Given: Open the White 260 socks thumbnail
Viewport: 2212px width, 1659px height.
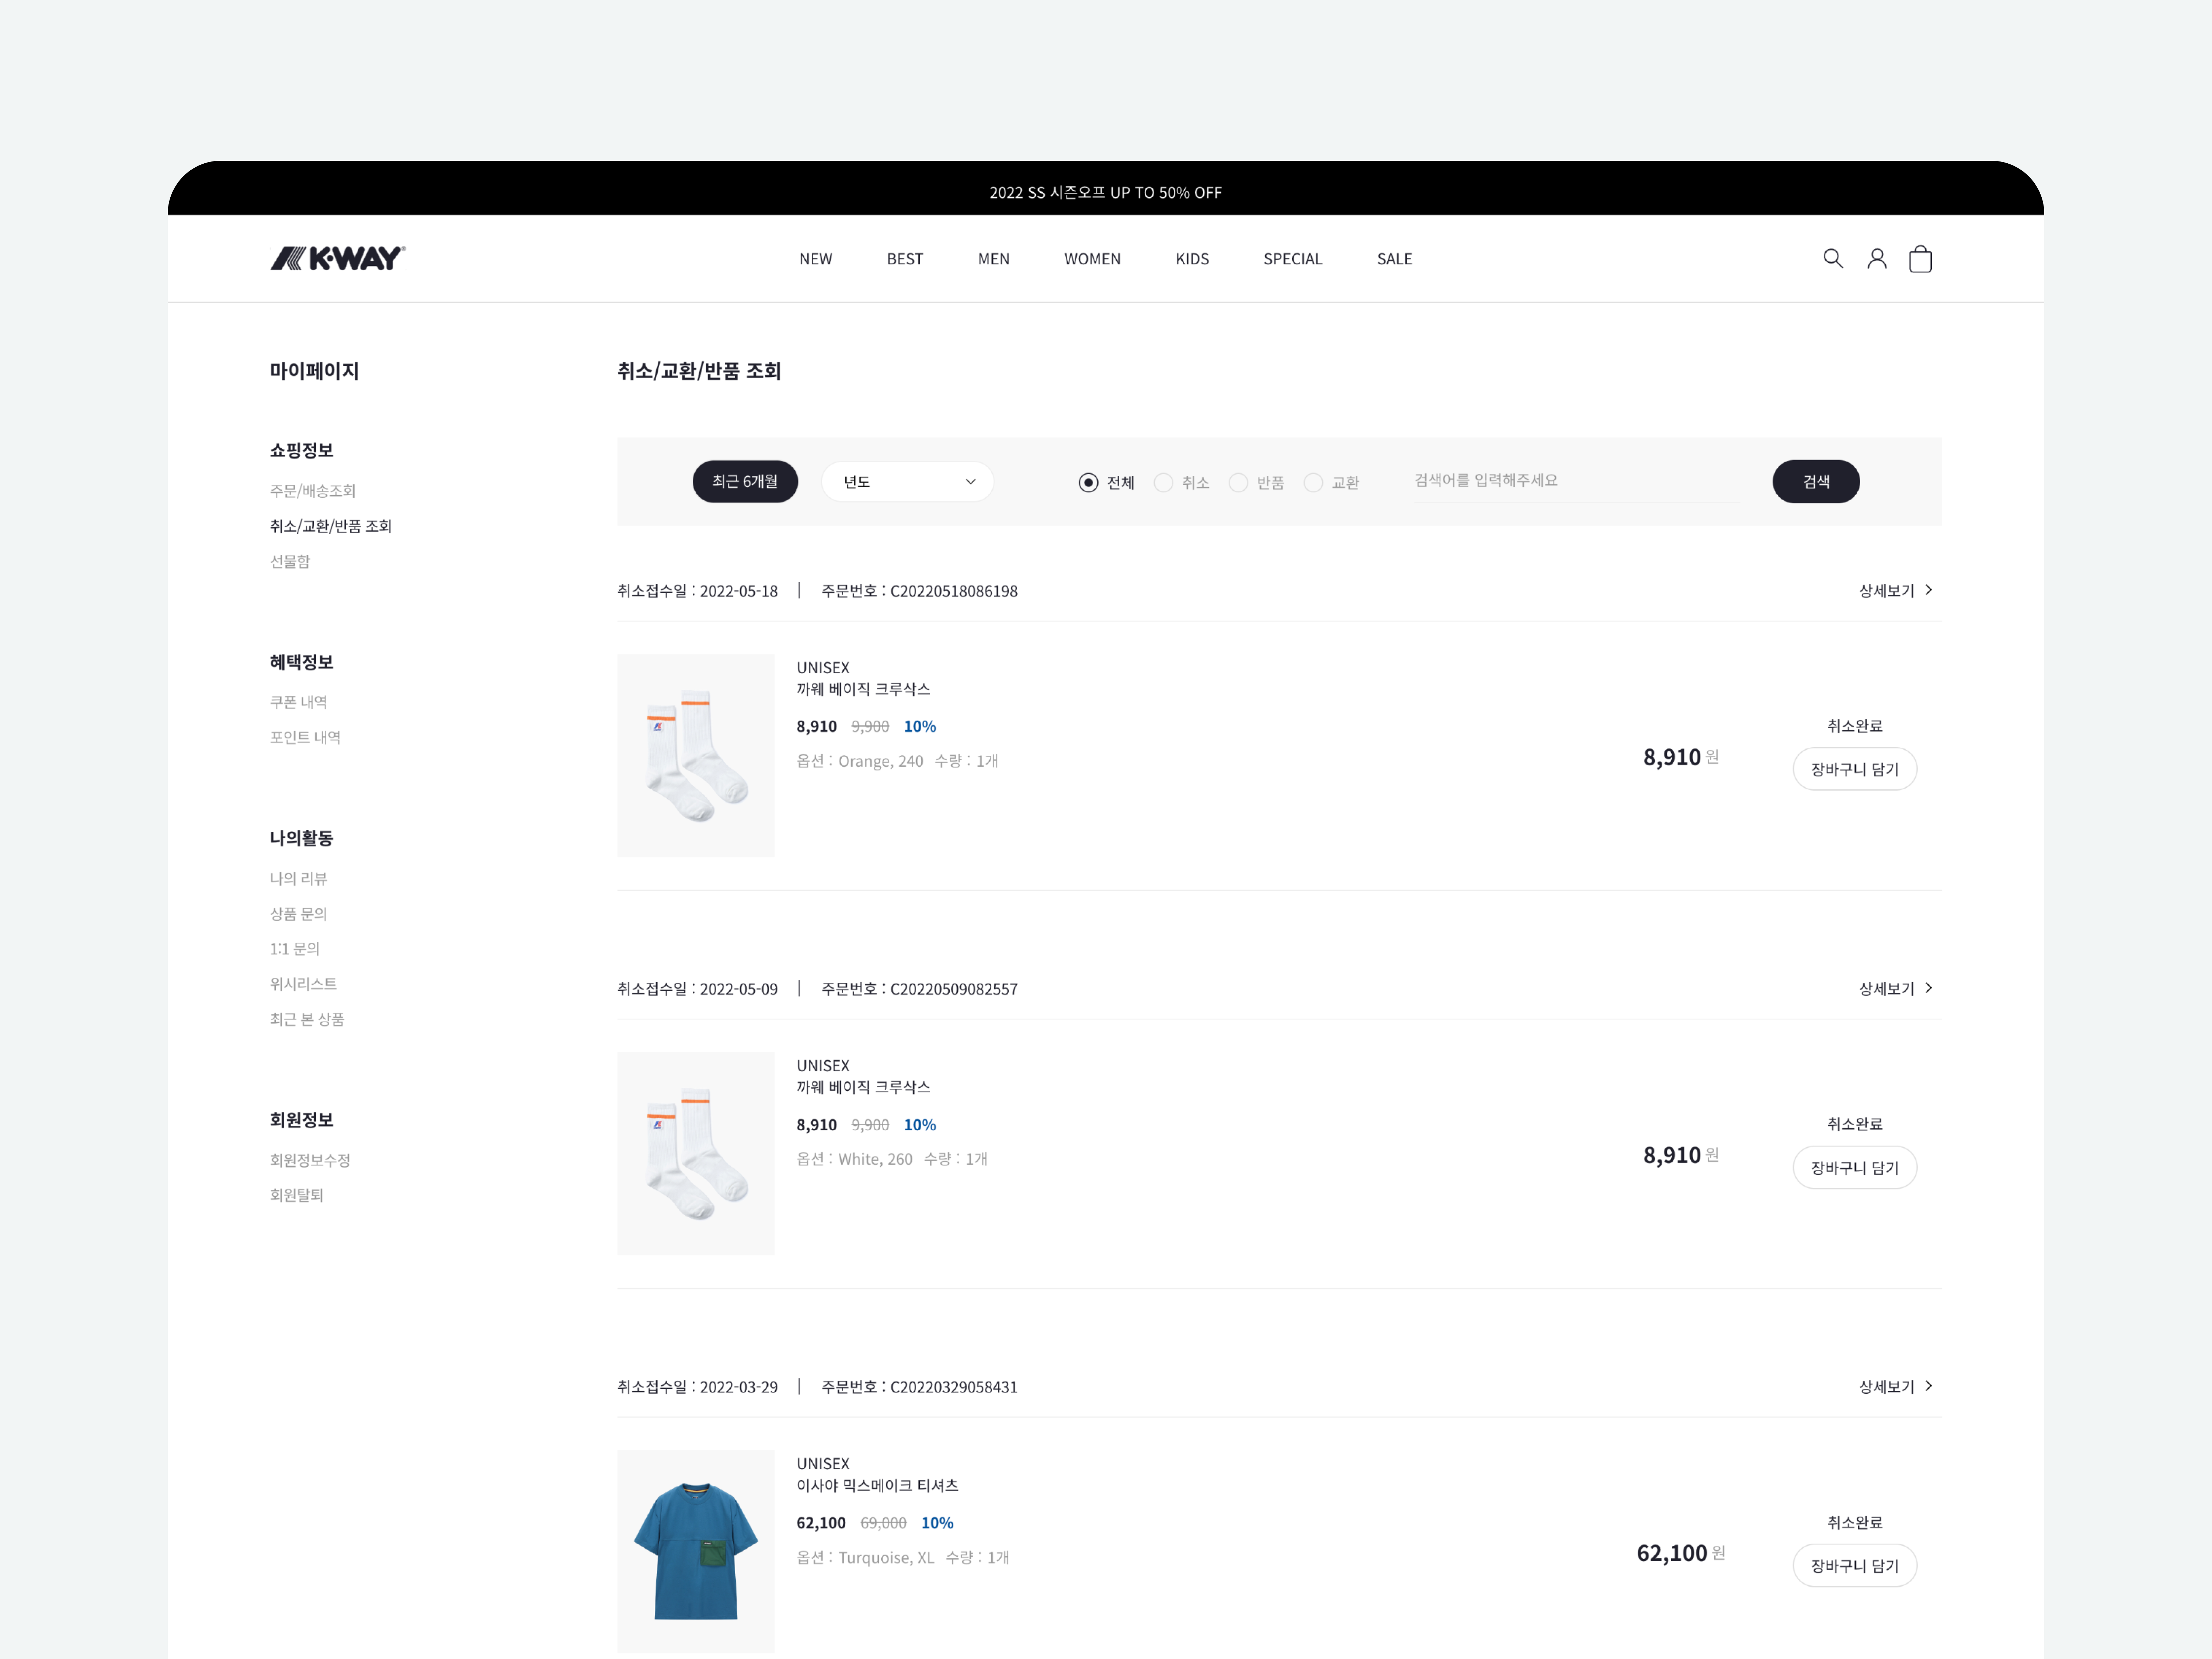Looking at the screenshot, I should click(696, 1154).
